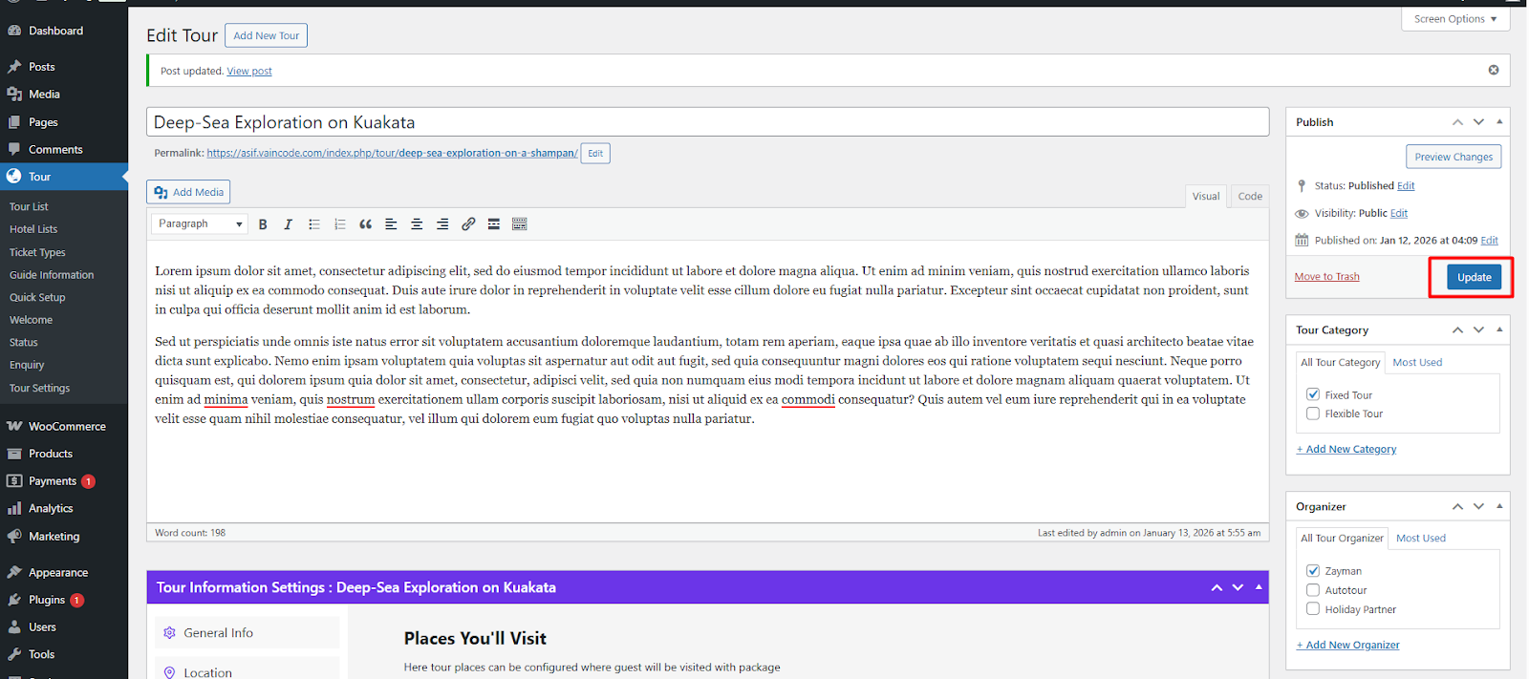Toggle bold formatting in editor toolbar
Viewport: 1529px width, 679px height.
tap(263, 224)
